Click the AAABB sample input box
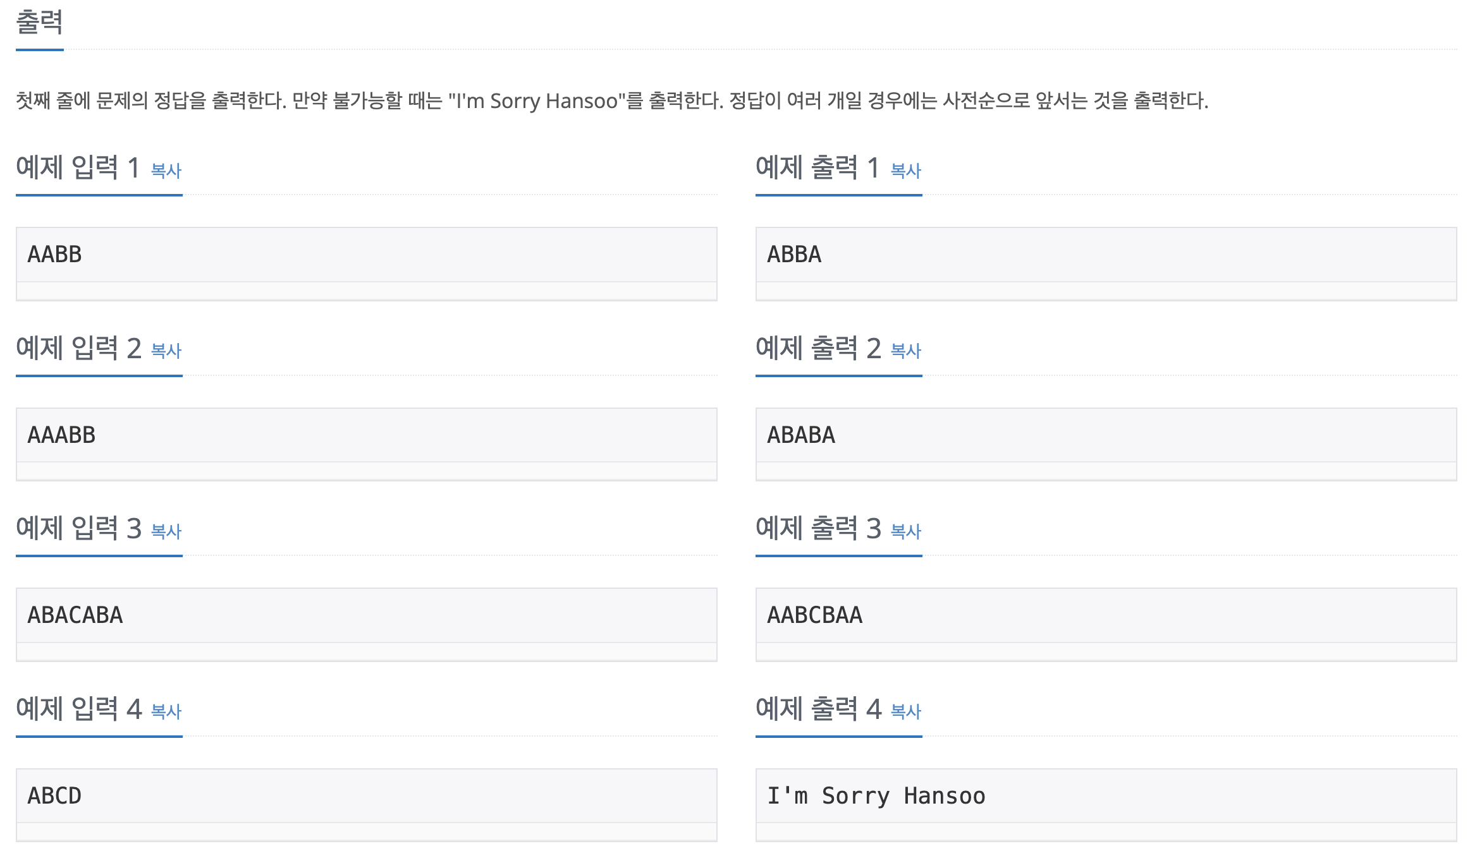The height and width of the screenshot is (863, 1482). [367, 444]
